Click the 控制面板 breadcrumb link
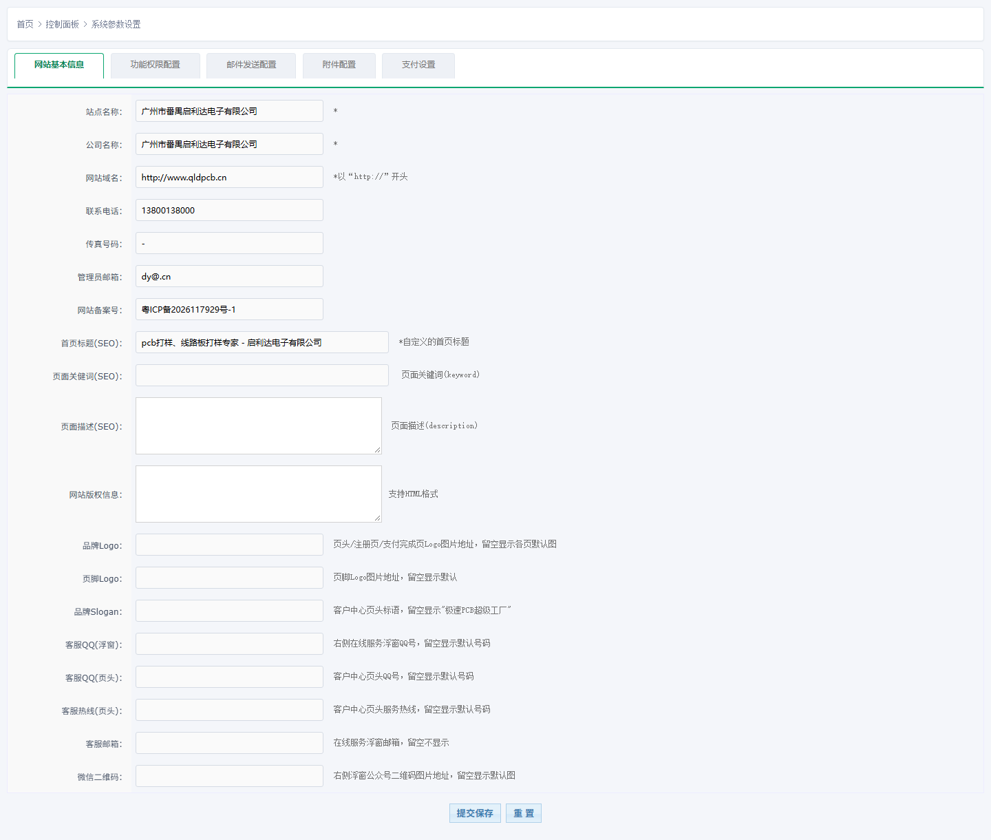Screen dimensions: 991x840 point(63,24)
